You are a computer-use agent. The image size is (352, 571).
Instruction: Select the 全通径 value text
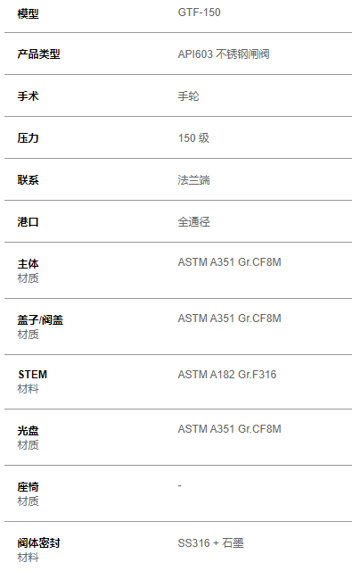[x=193, y=222]
